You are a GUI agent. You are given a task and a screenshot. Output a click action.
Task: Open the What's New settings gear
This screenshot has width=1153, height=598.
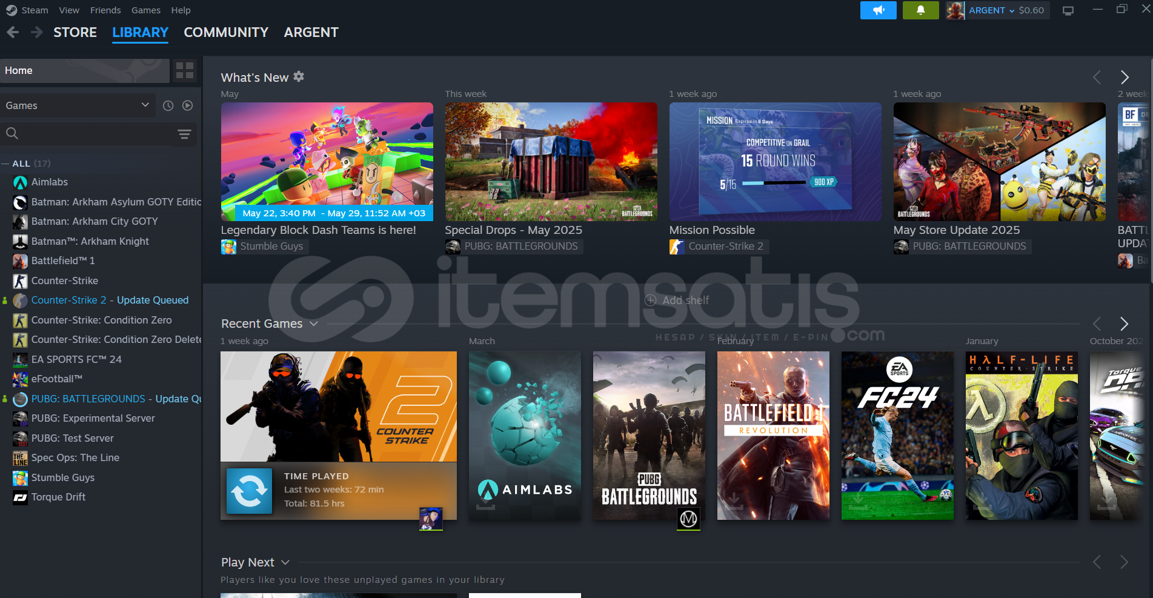(x=299, y=76)
